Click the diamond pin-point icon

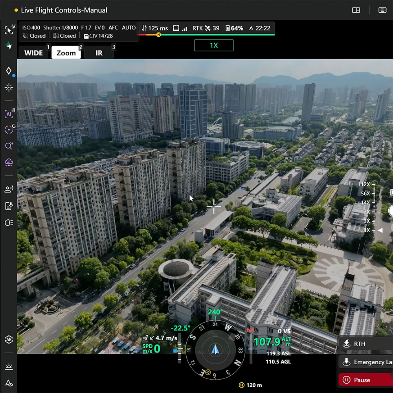pos(9,71)
